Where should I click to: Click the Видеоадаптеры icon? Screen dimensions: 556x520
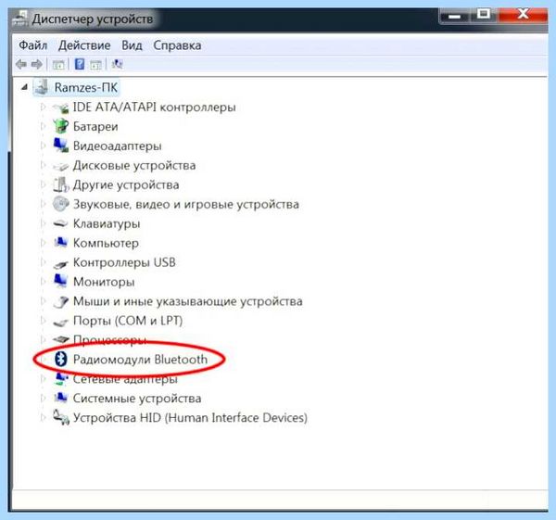60,146
